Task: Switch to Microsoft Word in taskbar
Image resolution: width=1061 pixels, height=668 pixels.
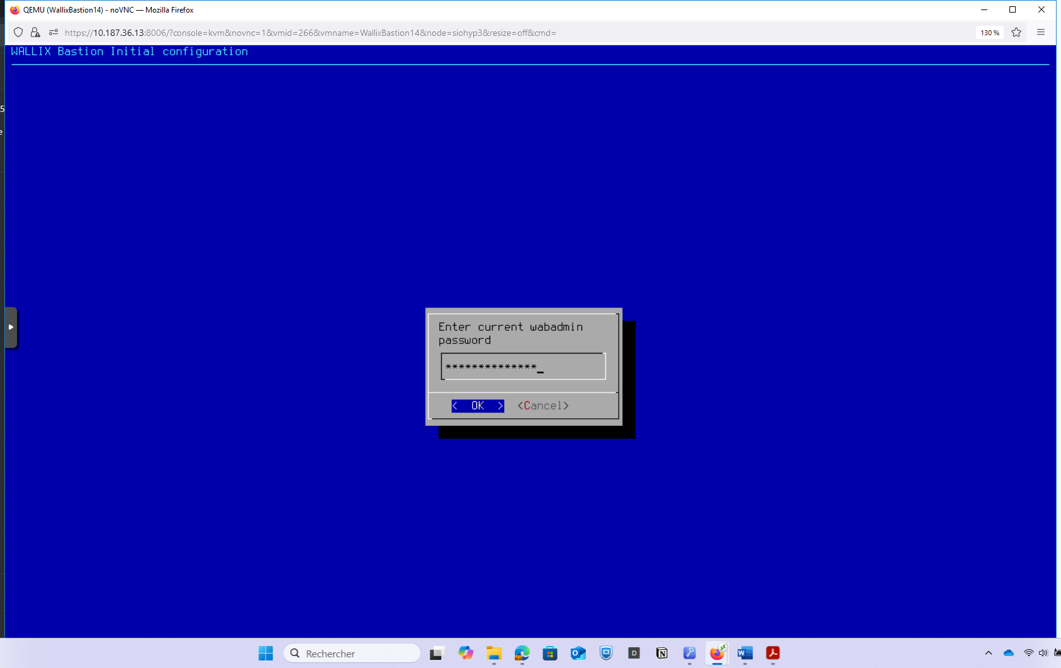Action: point(745,654)
